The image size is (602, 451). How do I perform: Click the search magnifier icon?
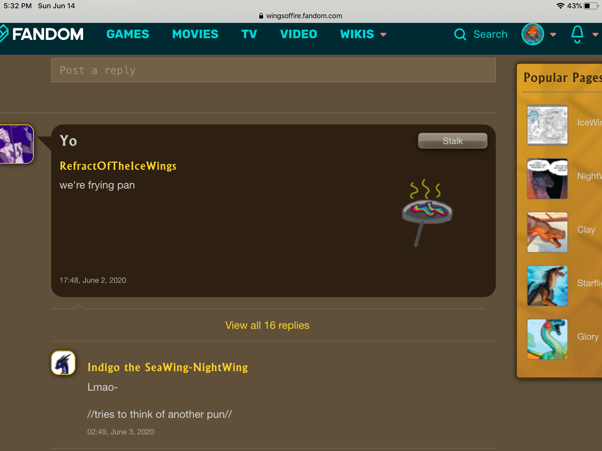pos(460,34)
